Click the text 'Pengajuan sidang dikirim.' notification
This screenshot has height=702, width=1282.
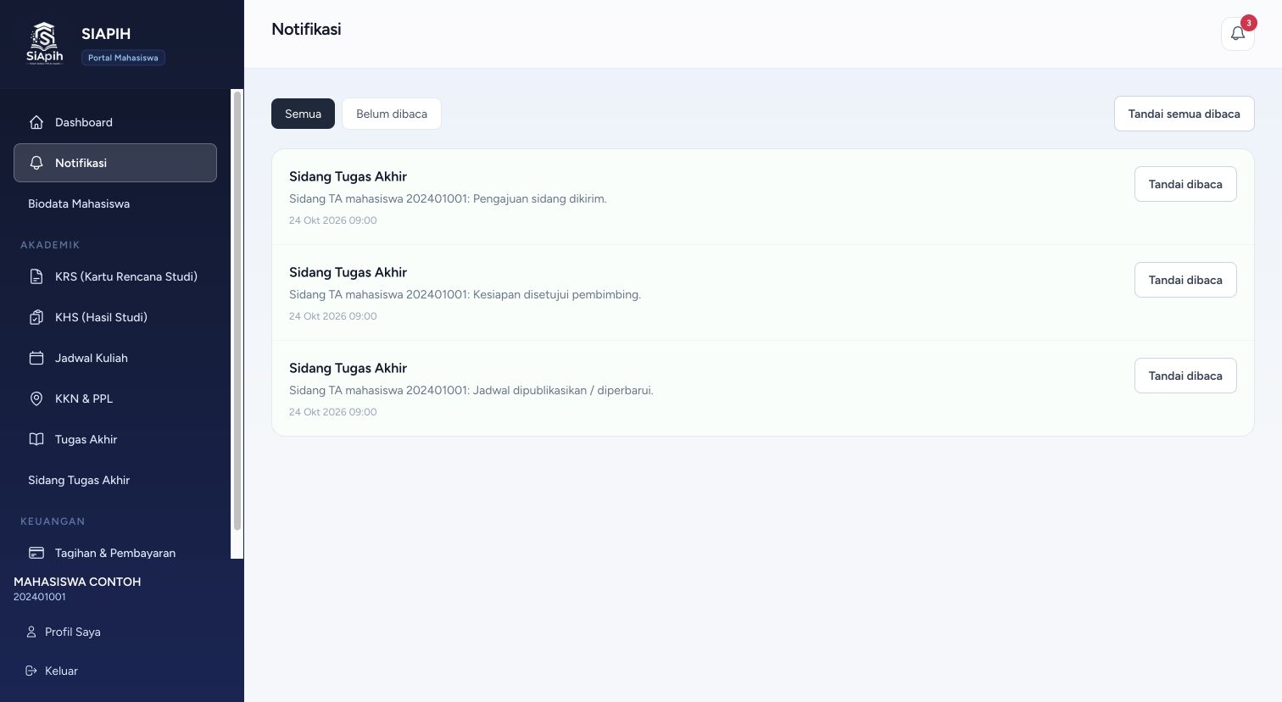click(x=539, y=198)
